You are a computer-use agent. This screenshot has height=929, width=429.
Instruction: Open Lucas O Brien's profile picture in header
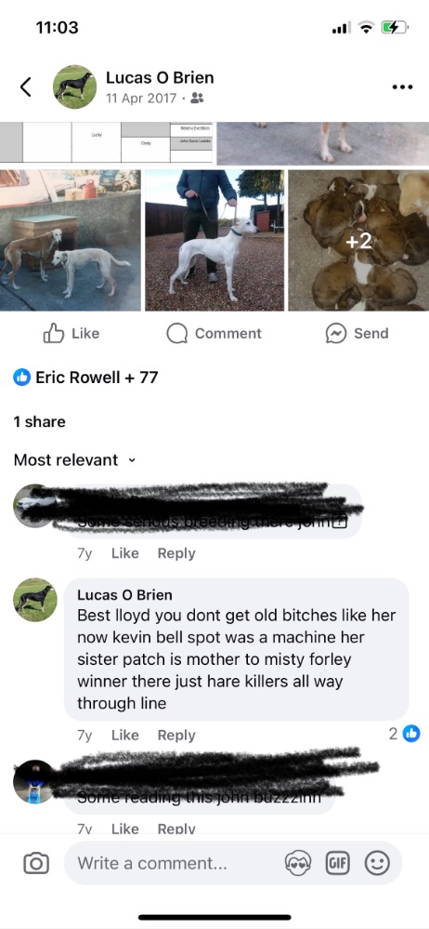pos(74,87)
